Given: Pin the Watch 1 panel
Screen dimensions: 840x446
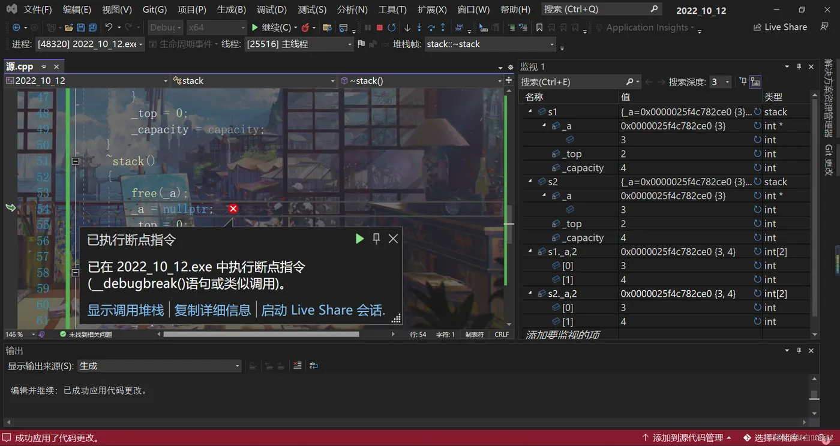Looking at the screenshot, I should point(799,67).
